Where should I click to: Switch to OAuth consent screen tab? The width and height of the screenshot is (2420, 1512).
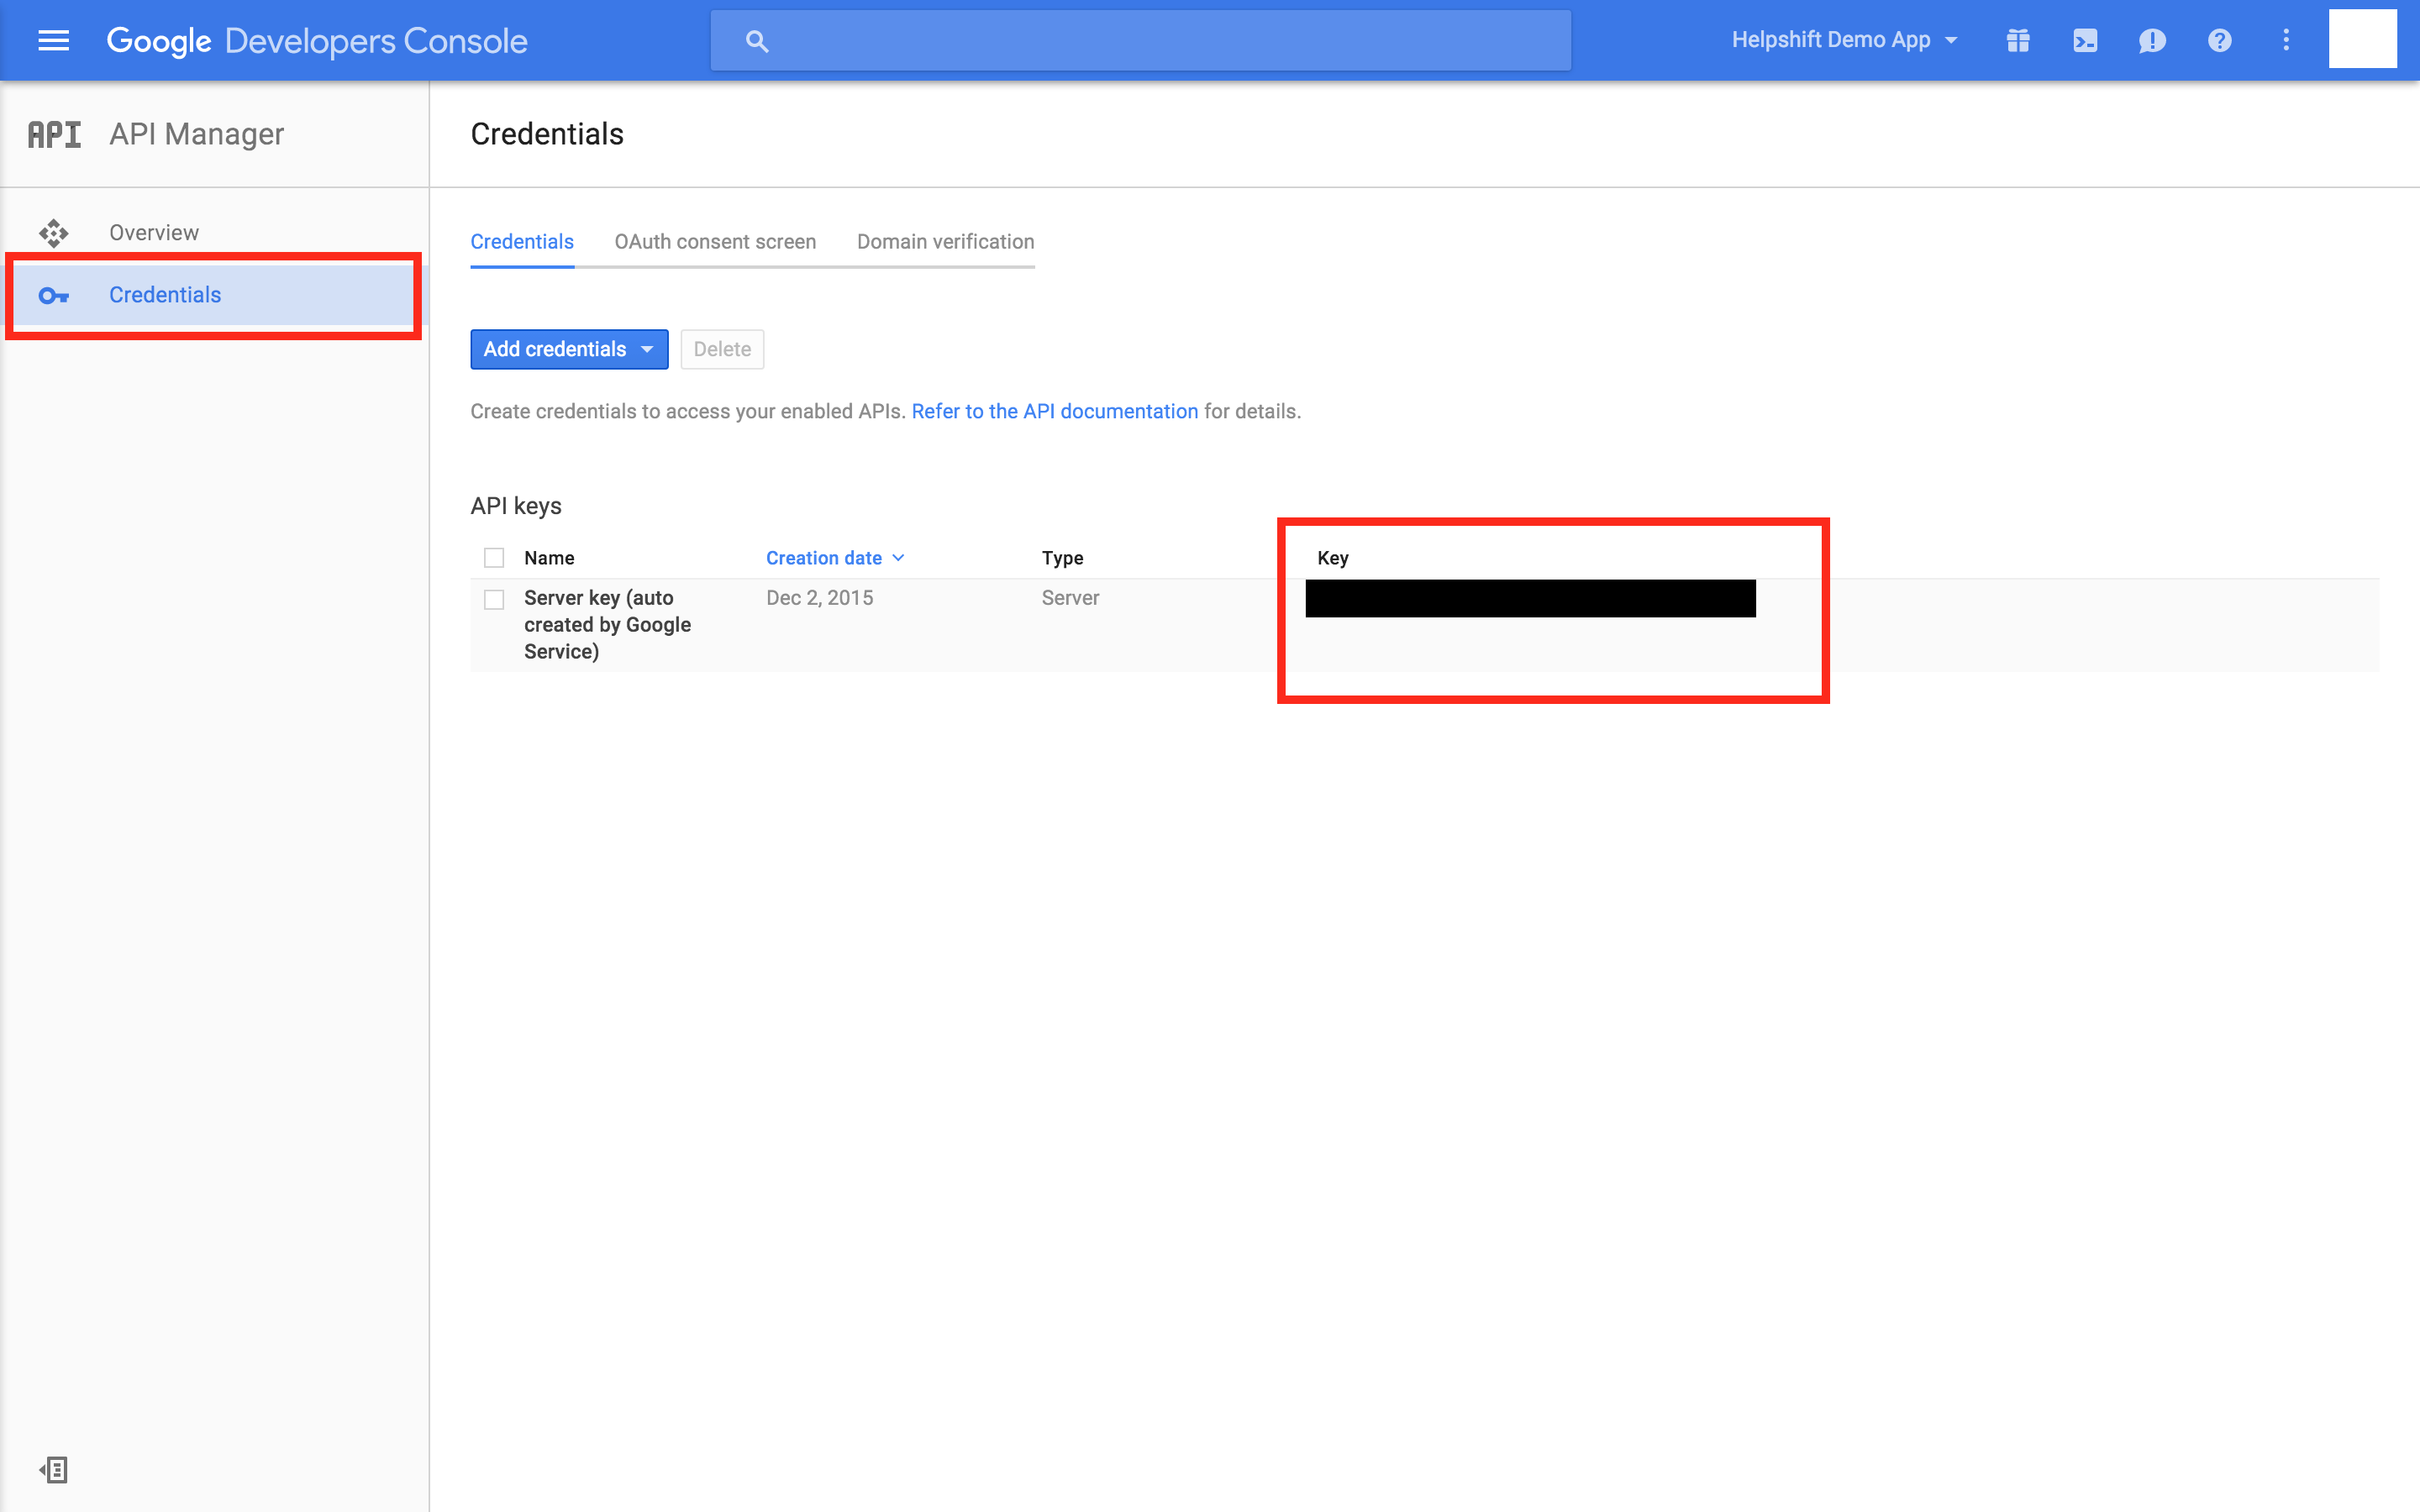(715, 242)
